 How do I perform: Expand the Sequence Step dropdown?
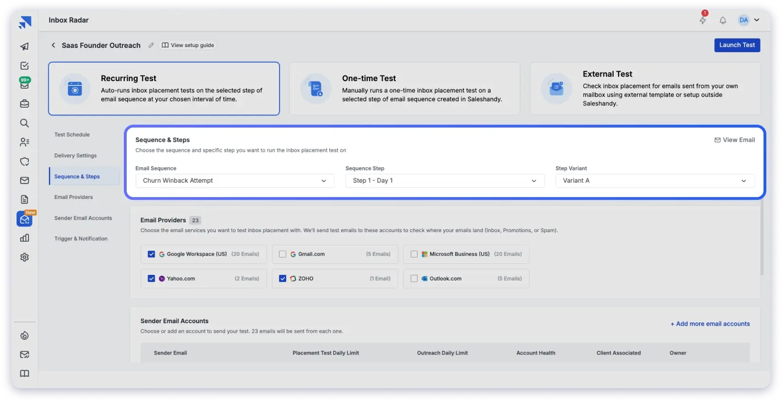tap(445, 181)
